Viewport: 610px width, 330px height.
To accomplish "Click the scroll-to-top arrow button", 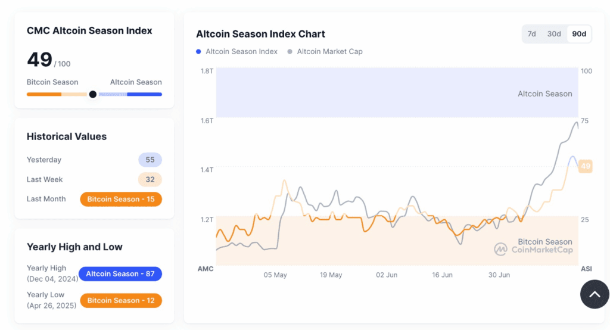I will pyautogui.click(x=595, y=294).
